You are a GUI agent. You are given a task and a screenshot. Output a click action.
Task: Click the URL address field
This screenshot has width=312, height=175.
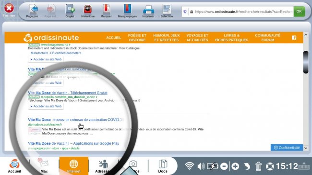tap(243, 12)
